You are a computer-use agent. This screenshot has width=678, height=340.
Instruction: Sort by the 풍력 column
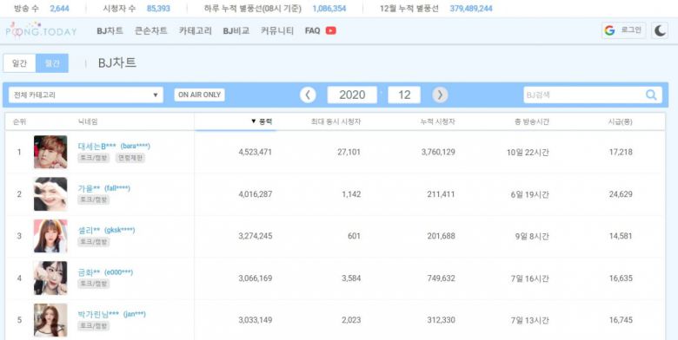pos(261,121)
